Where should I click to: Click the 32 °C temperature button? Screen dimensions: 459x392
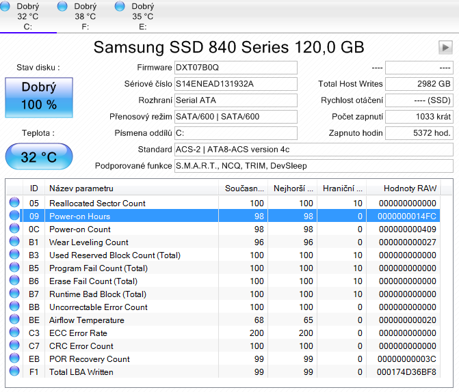click(x=39, y=156)
